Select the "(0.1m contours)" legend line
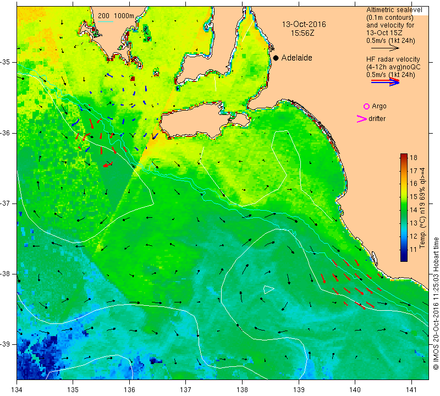Screen dimensions: 440x396 (x=390, y=18)
